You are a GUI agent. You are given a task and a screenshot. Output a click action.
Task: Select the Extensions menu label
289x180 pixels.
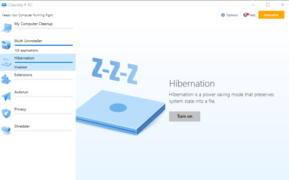(23, 75)
